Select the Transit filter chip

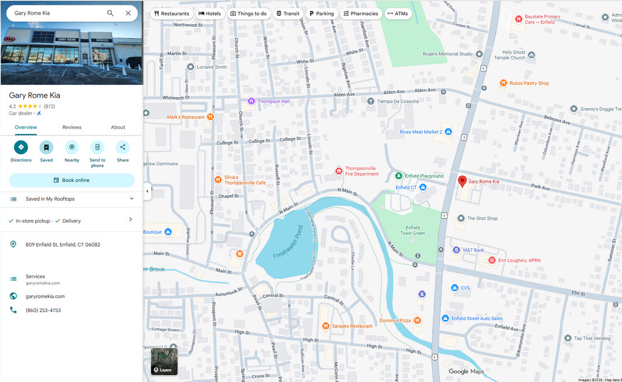(x=288, y=13)
